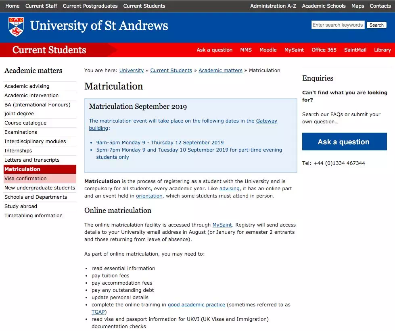The height and width of the screenshot is (331, 395).
Task: Click the Enquiries heading
Action: [318, 78]
